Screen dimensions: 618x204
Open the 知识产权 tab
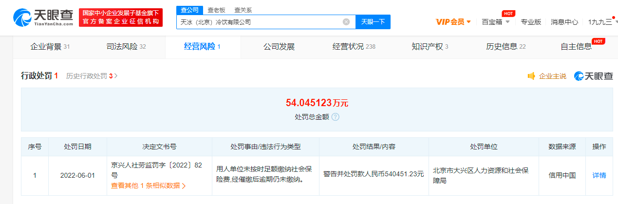coord(430,47)
